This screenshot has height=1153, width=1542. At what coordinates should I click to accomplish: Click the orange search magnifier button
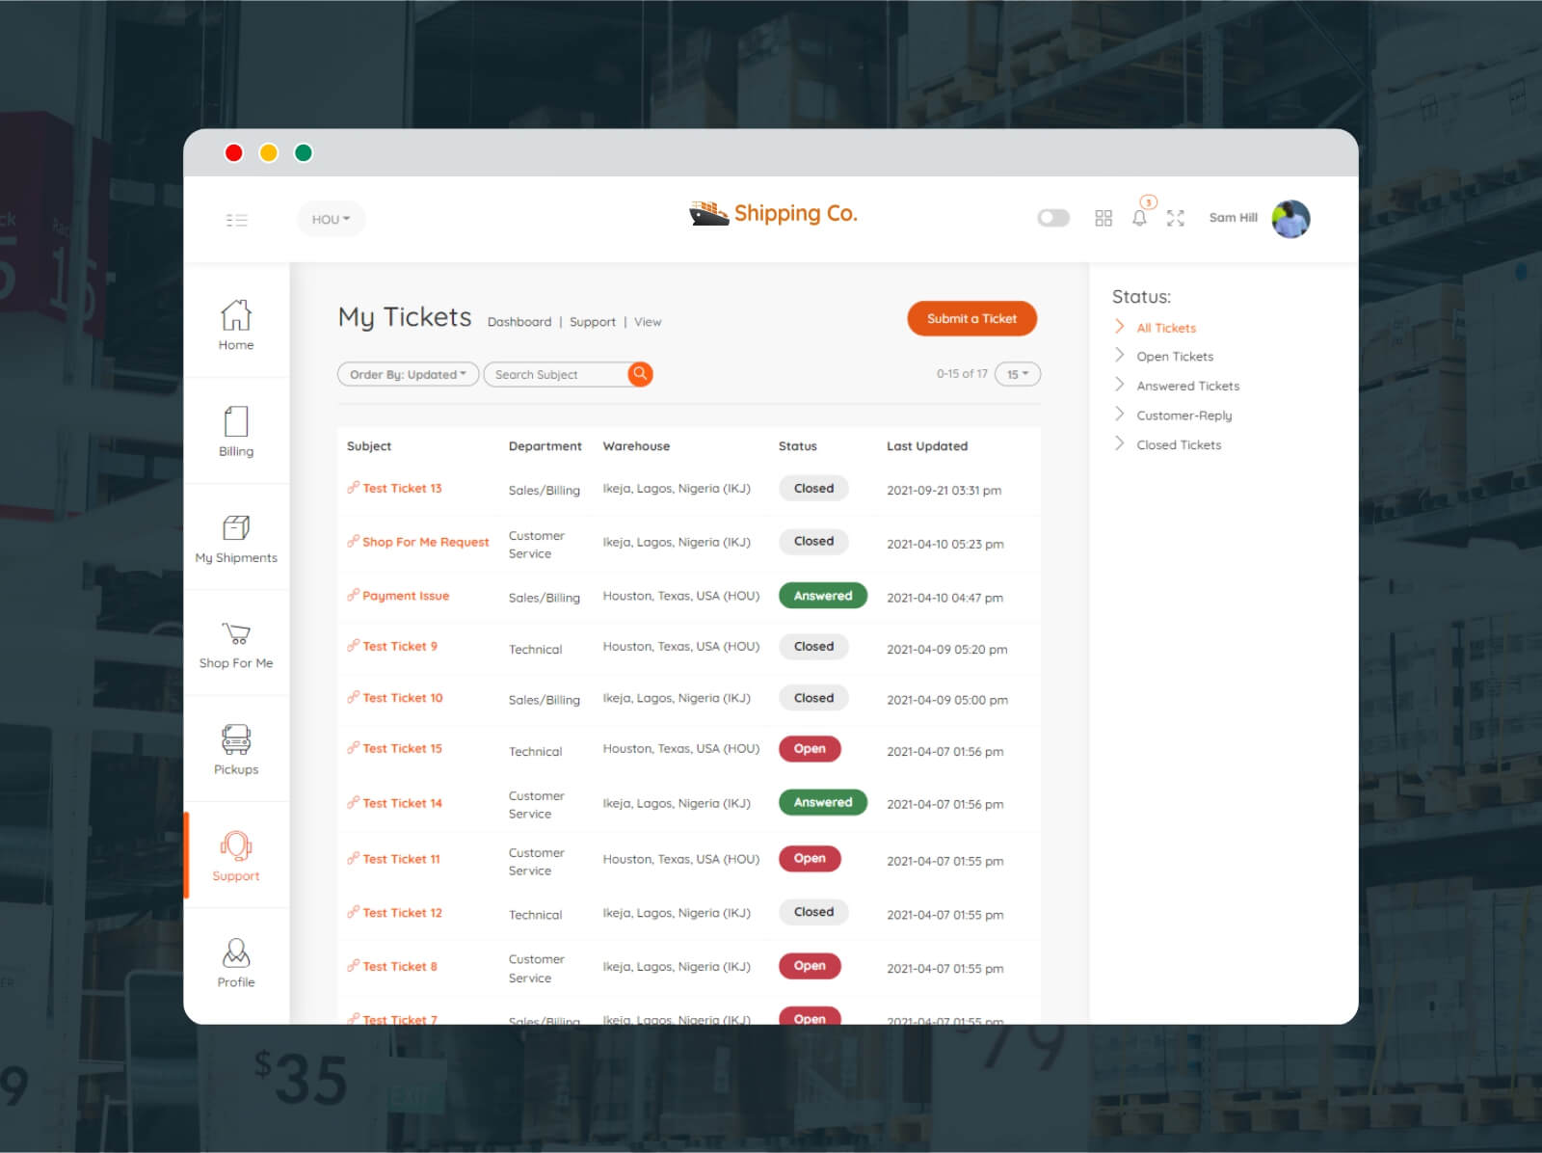click(640, 374)
